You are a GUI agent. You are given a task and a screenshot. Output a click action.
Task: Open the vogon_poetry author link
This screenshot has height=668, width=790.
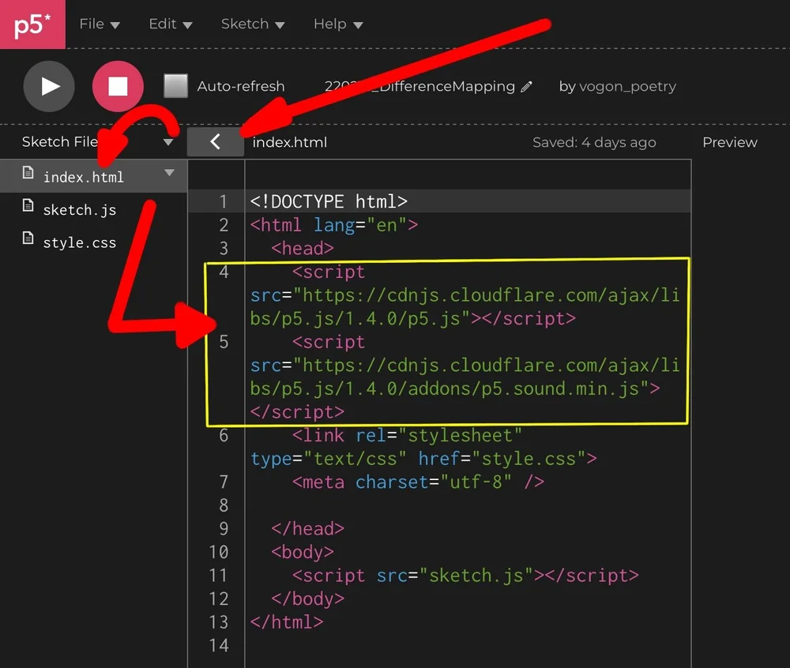[628, 87]
